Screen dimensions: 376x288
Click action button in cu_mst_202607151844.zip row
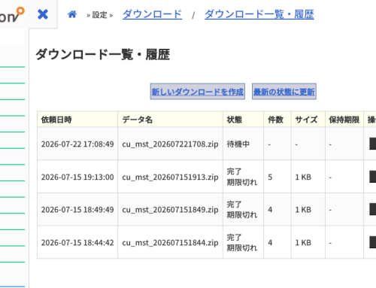pyautogui.click(x=373, y=242)
